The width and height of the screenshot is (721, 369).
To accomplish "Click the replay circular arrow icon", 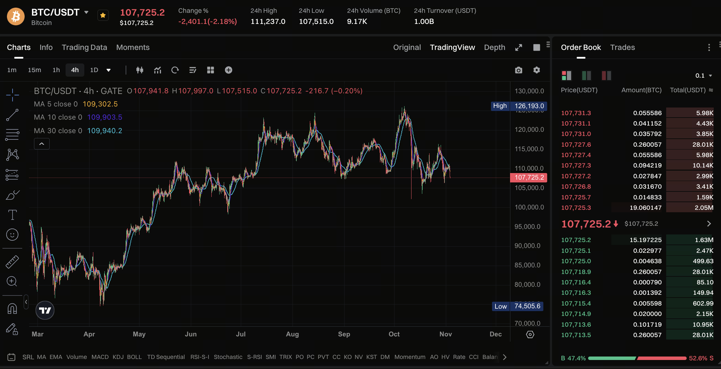I will click(x=175, y=70).
